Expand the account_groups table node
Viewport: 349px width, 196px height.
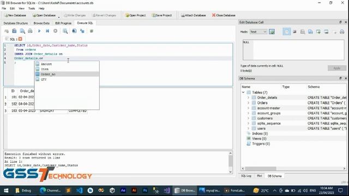click(249, 113)
